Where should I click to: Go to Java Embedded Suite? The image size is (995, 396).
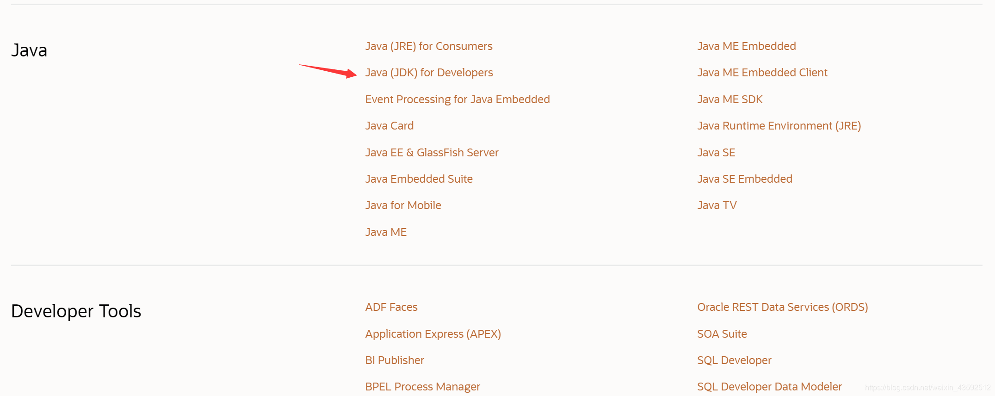[419, 179]
